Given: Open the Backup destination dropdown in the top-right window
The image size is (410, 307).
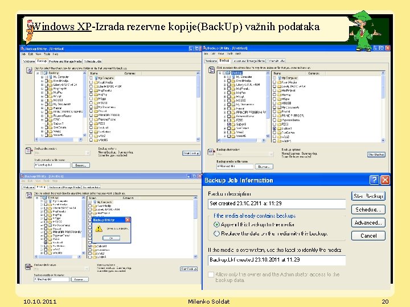Looking at the screenshot, I should pyautogui.click(x=271, y=155).
